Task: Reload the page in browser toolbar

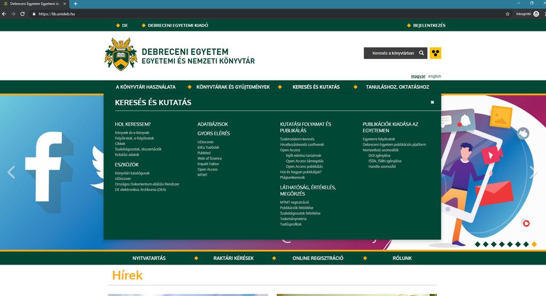Action: pos(22,14)
